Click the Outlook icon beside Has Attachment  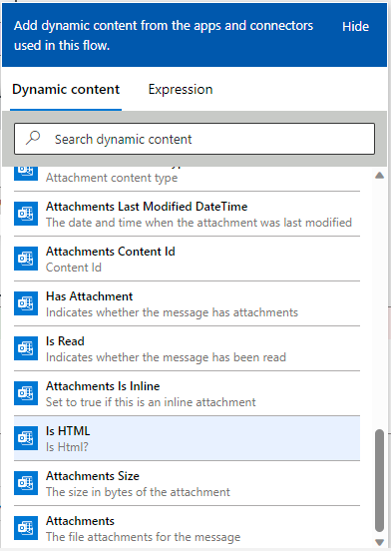[x=26, y=303]
